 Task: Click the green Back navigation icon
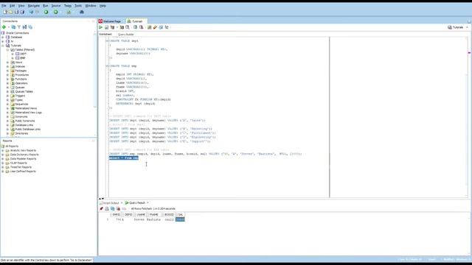coord(46,12)
